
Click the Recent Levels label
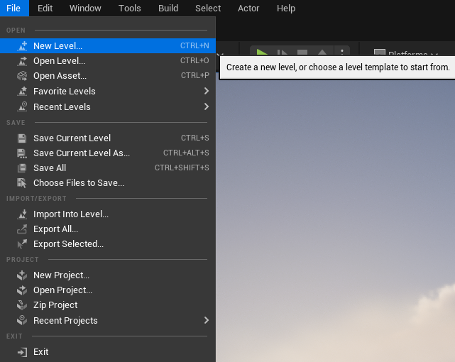coord(62,107)
